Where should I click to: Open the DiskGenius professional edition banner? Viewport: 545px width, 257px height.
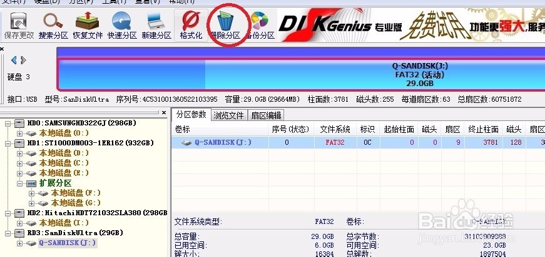pyautogui.click(x=411, y=25)
